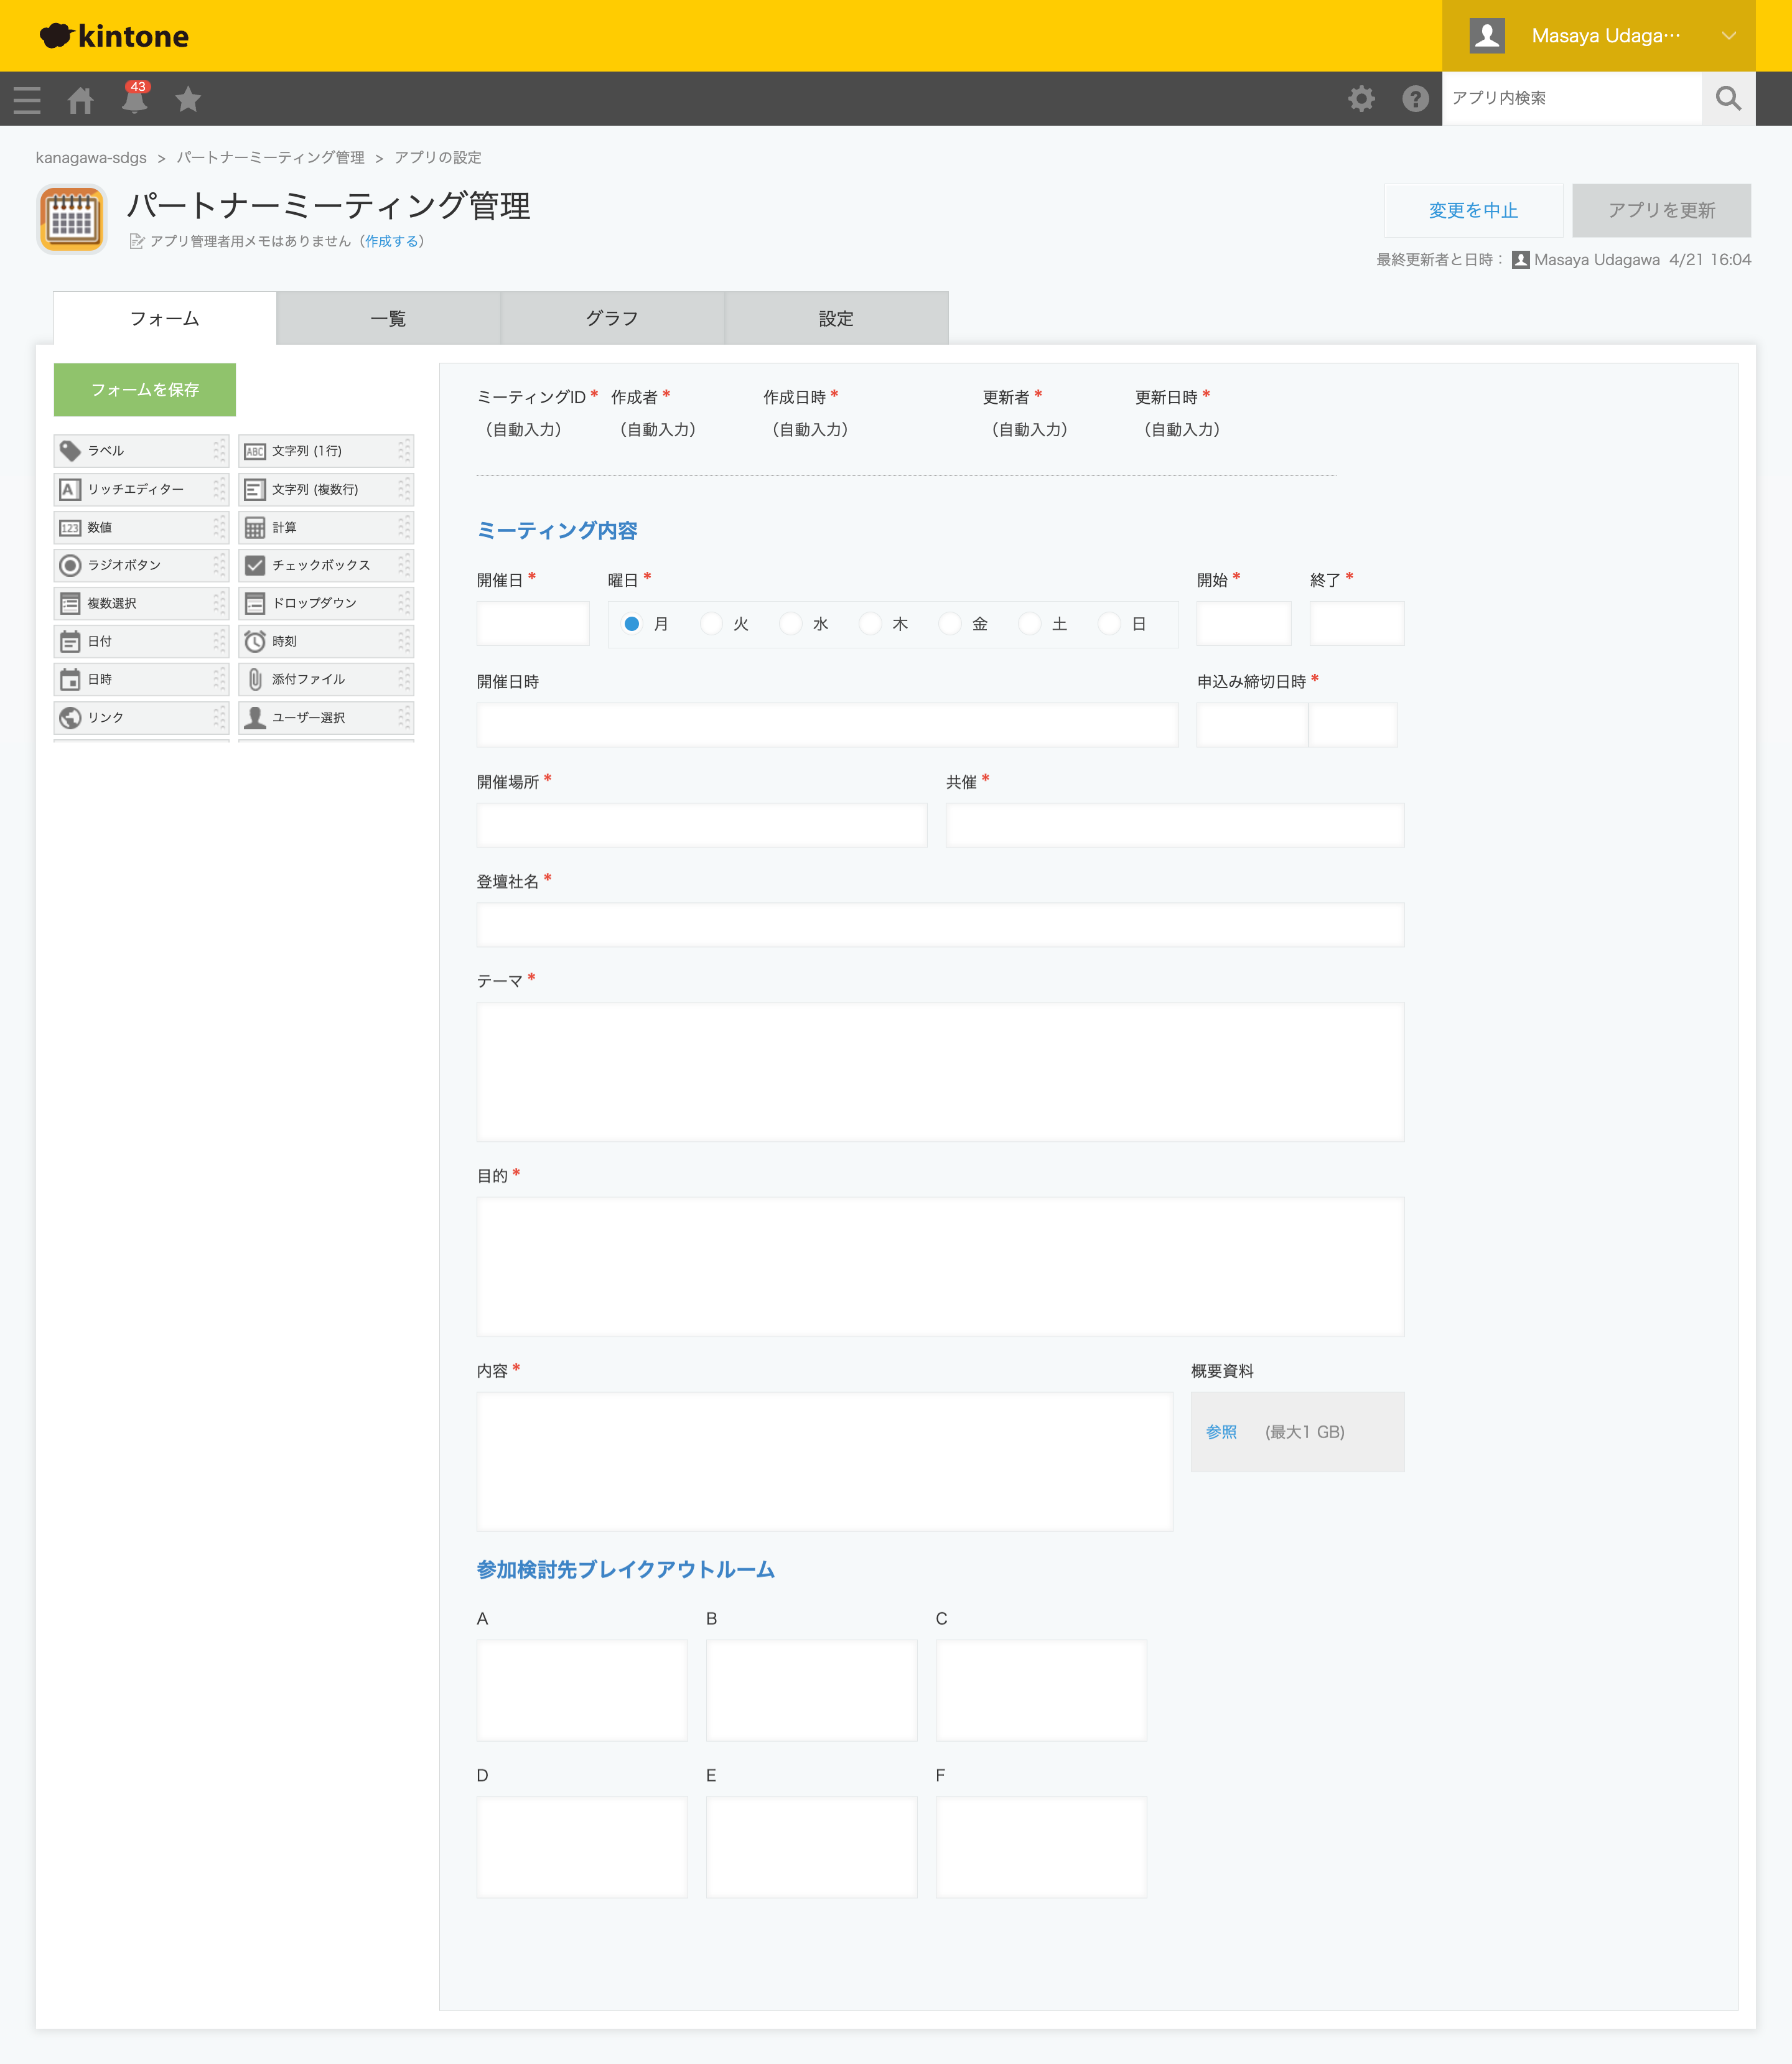
Task: Click the search magnifier icon
Action: 1727,98
